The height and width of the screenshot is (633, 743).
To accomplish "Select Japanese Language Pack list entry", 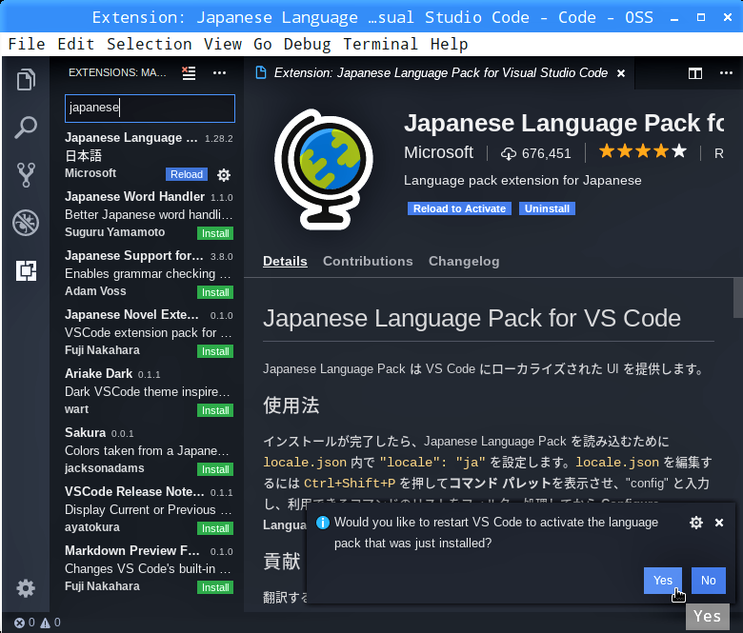I will tap(147, 156).
